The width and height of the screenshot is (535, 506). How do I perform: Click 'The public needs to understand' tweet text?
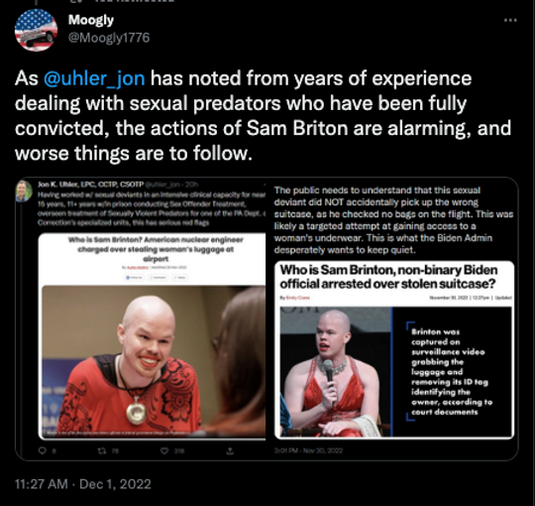(x=393, y=220)
